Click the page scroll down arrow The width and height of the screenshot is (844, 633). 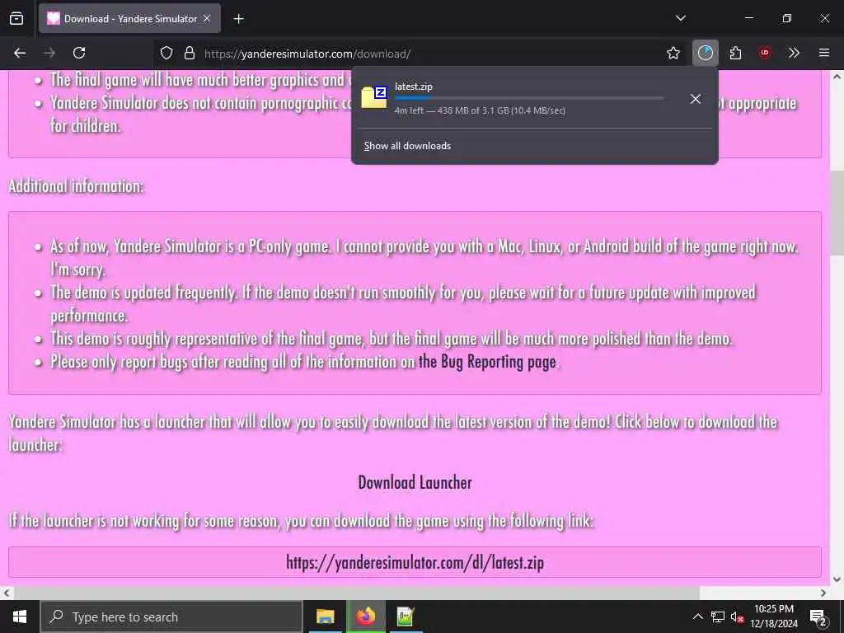point(837,579)
